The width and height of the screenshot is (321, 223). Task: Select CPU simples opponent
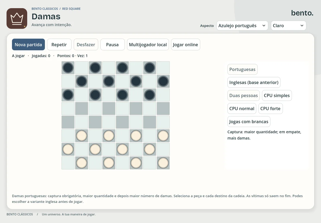pos(277,95)
